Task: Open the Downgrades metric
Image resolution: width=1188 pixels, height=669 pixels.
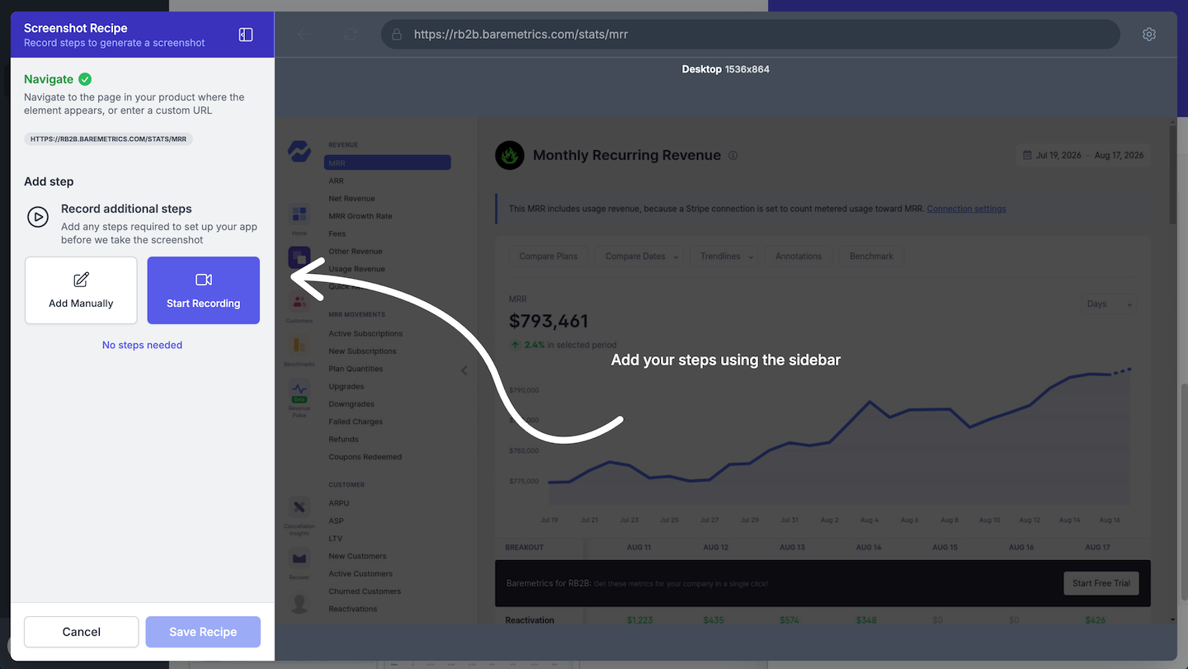Action: 351,404
